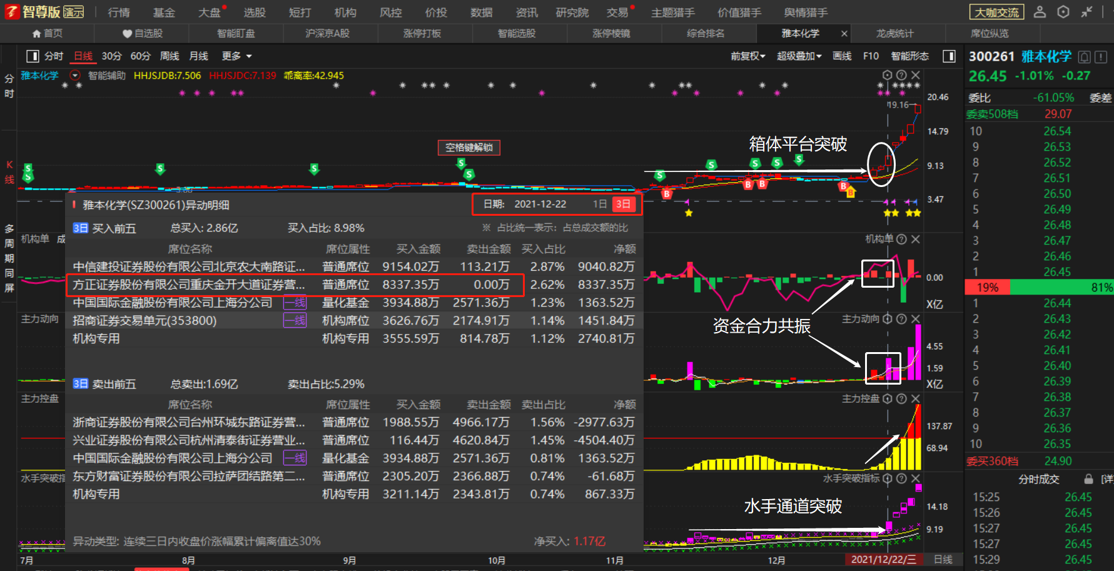Open settings hexagon icon in title bar
Screen dimensions: 1114x571
1063,12
